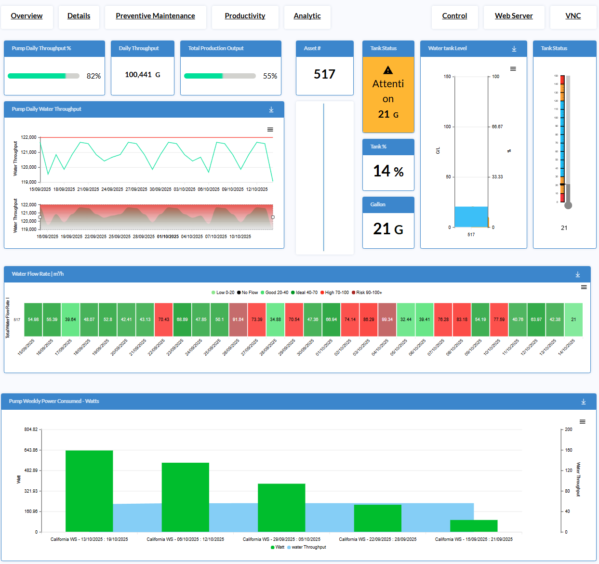Image resolution: width=599 pixels, height=564 pixels.
Task: Switch to the Preventive Maintenance tab
Action: (155, 16)
